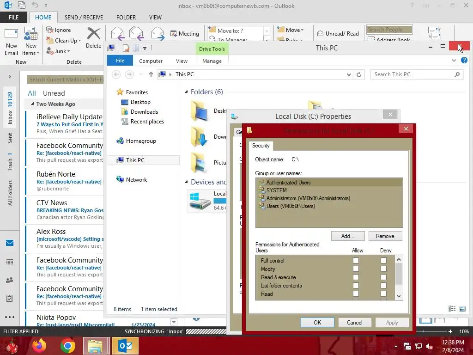Check Allow for Read permission

(356, 294)
